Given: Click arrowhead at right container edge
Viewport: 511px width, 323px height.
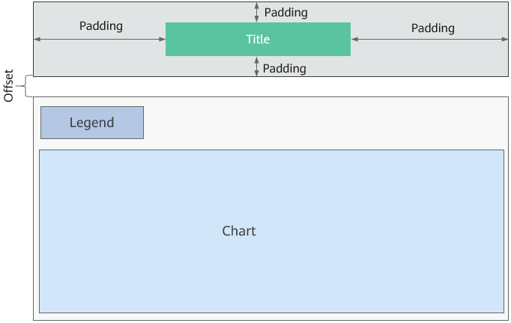Looking at the screenshot, I should [x=504, y=39].
